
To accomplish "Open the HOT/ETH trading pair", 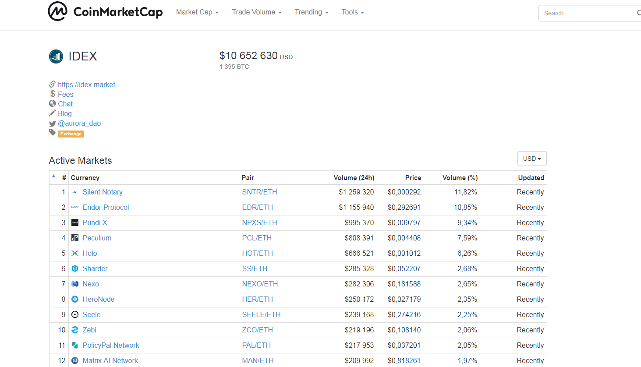I will 258,253.
